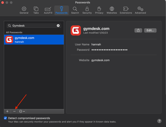Open the help question mark button
Viewport: 166px width, 127px height.
[x=159, y=121]
